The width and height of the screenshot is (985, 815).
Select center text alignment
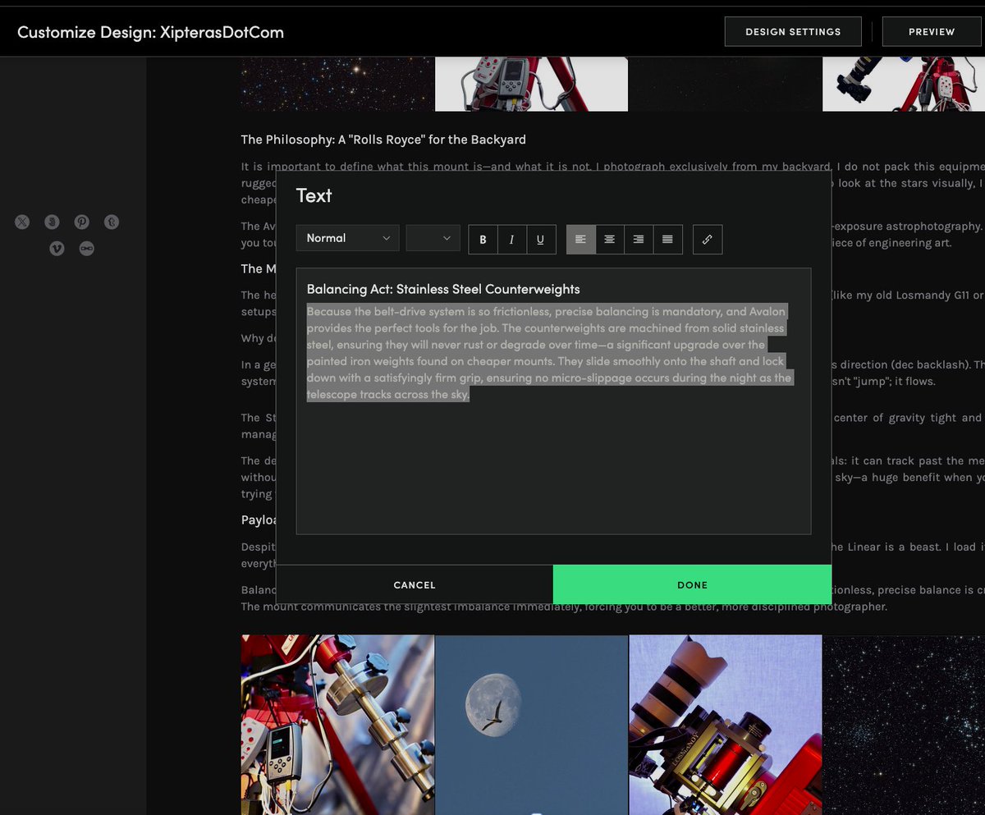609,239
